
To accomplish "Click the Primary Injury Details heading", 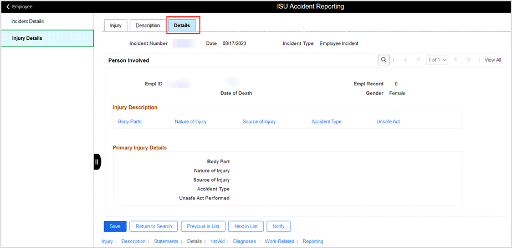I will [x=140, y=148].
